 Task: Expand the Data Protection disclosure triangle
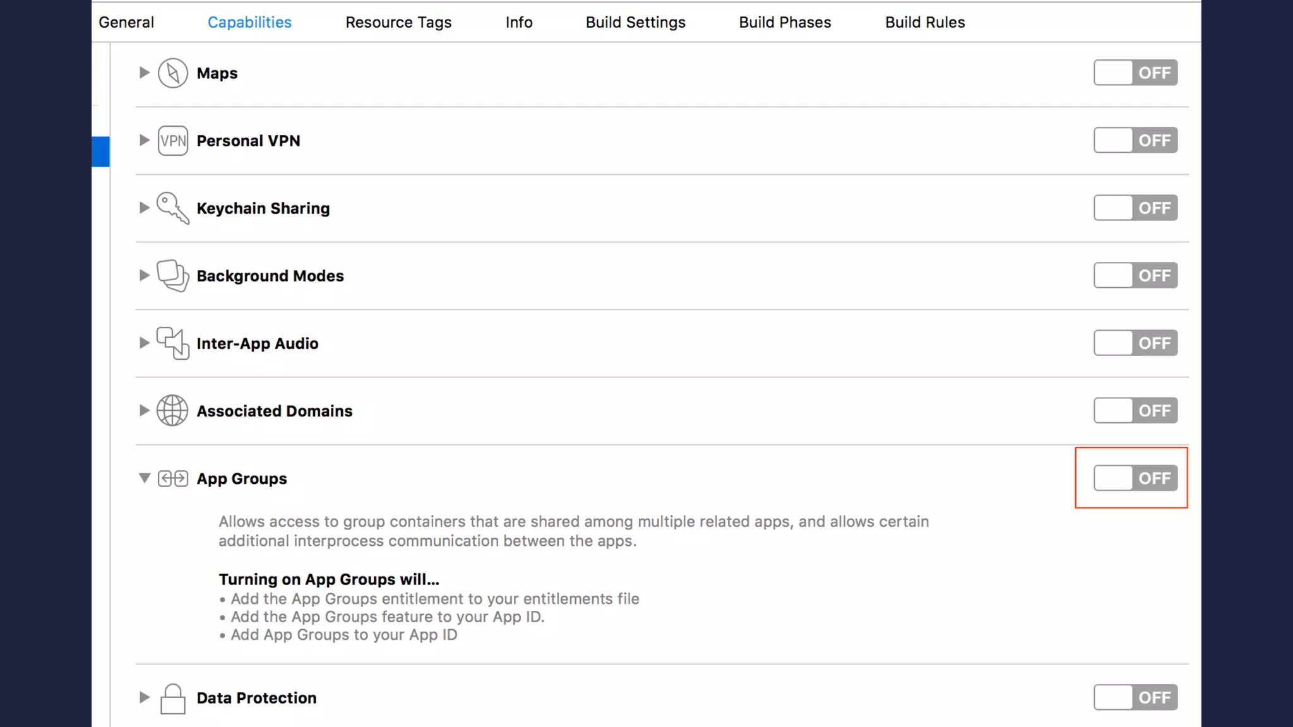tap(145, 698)
